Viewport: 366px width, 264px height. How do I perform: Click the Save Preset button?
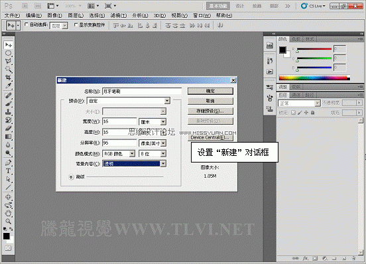[210, 111]
